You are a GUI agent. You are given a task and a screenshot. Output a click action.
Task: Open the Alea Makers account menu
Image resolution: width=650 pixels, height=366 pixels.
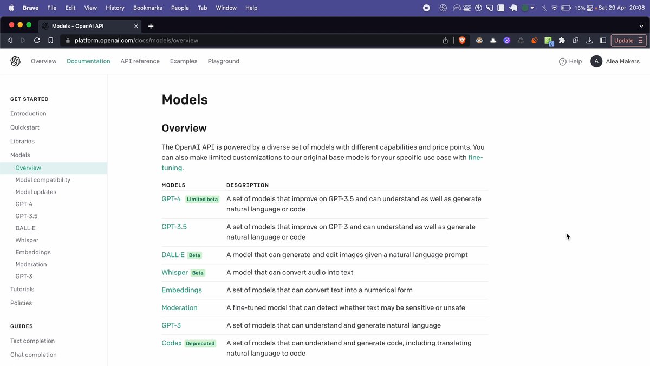[615, 61]
